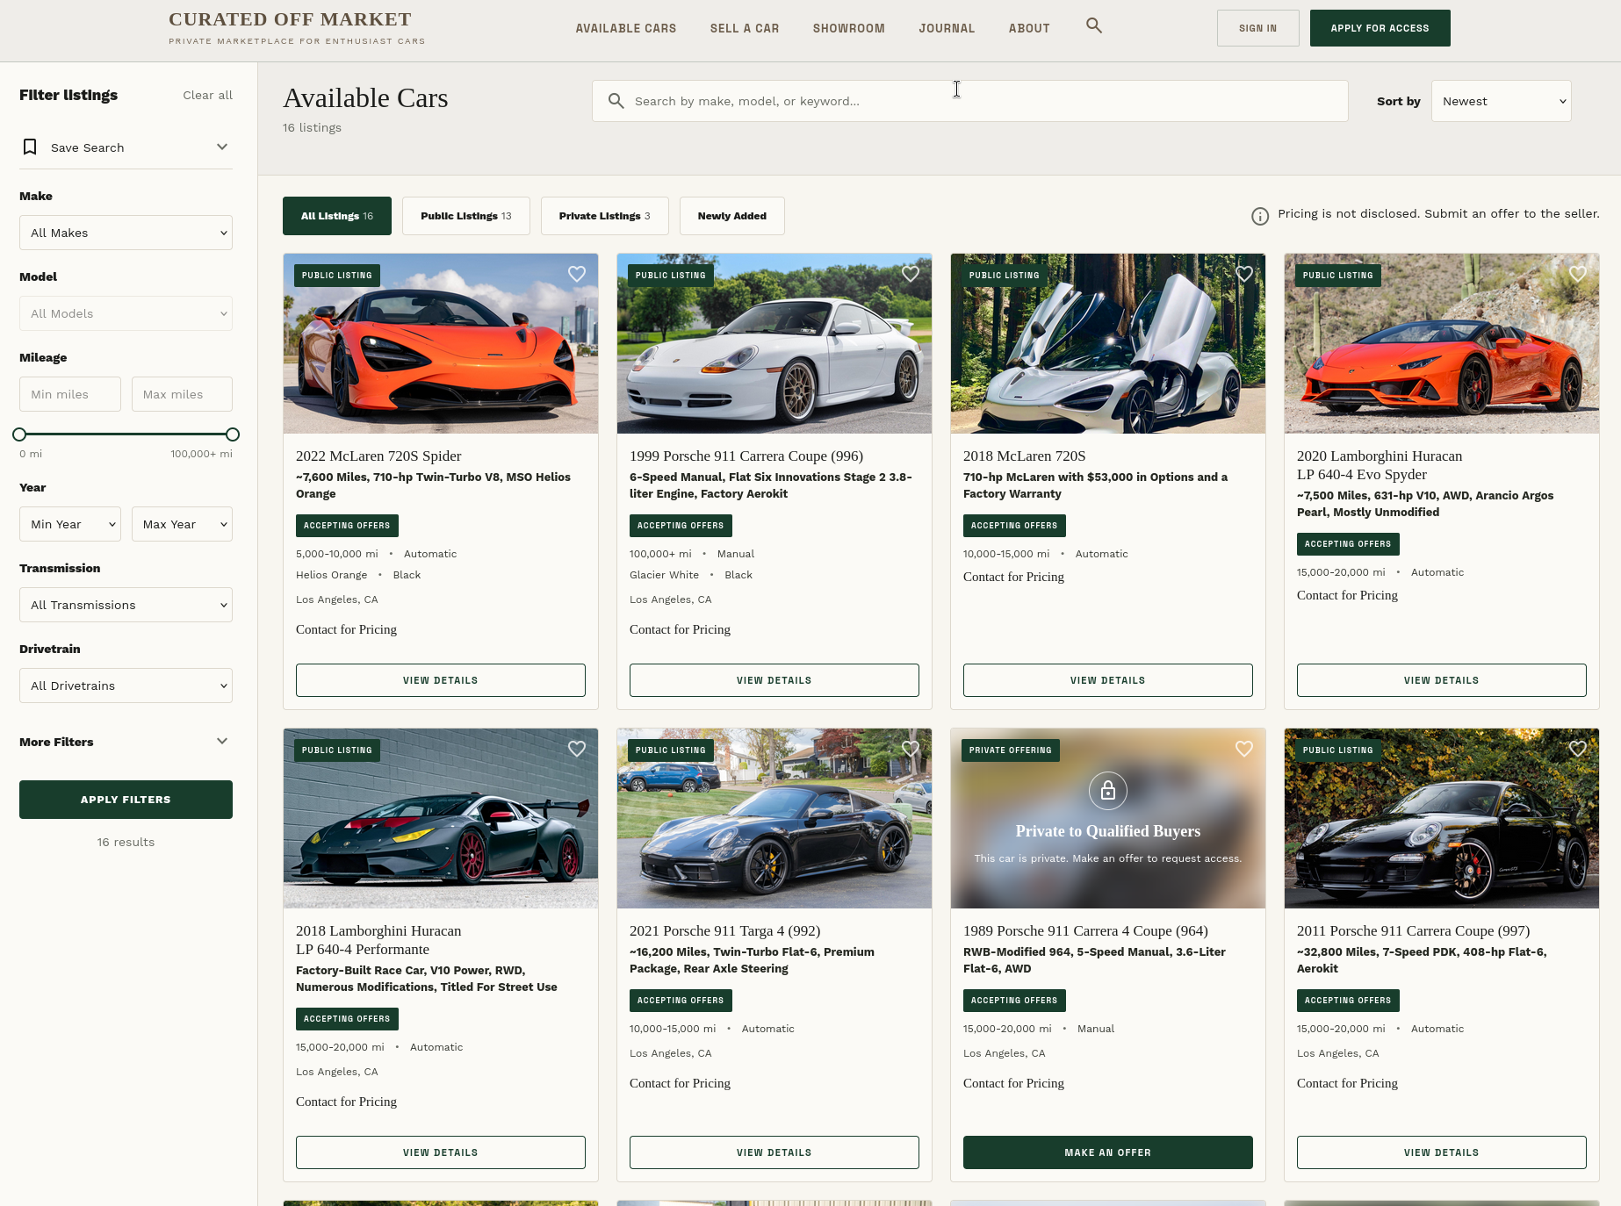Open the All Makes dropdown
This screenshot has width=1621, height=1206.
coord(126,233)
